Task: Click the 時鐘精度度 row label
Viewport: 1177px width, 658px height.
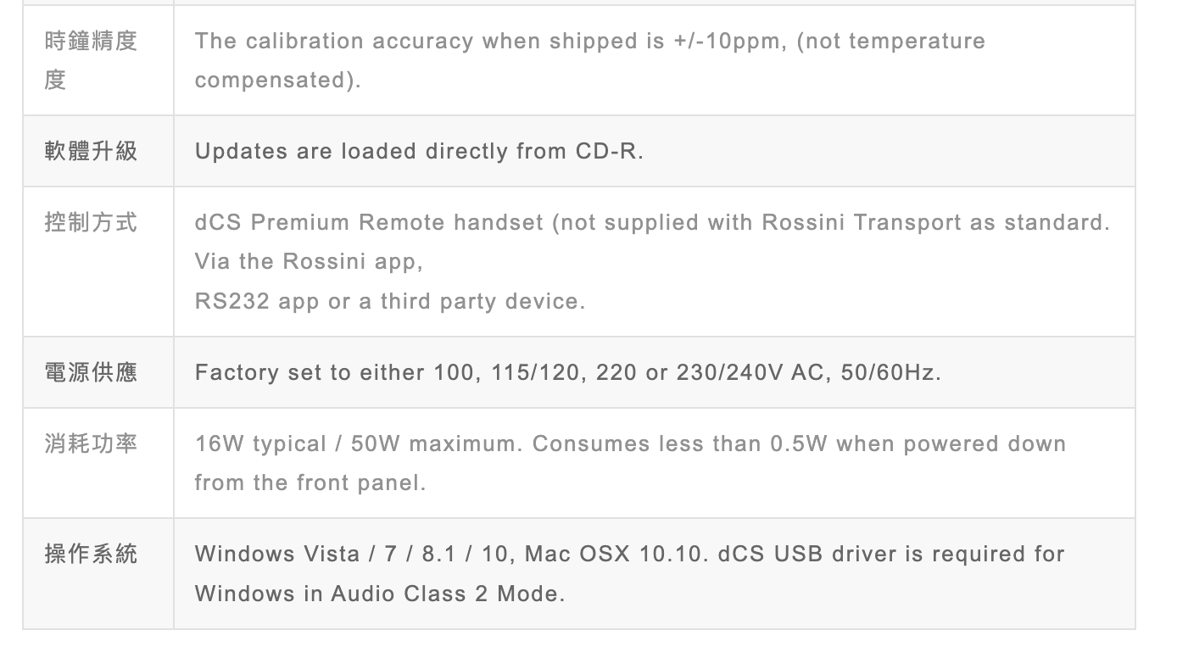Action: tap(91, 60)
